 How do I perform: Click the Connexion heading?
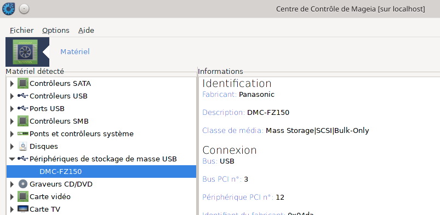[230, 150]
